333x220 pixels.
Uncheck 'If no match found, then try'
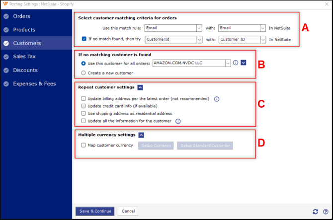click(x=84, y=39)
